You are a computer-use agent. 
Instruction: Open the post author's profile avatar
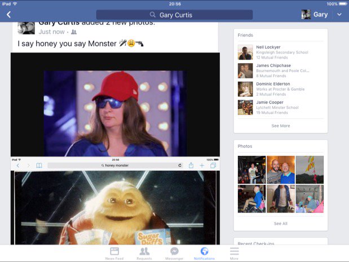click(26, 28)
